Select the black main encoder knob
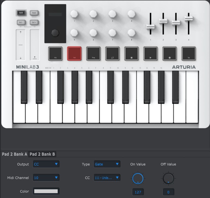The height and width of the screenshot is (198, 210). [55, 33]
